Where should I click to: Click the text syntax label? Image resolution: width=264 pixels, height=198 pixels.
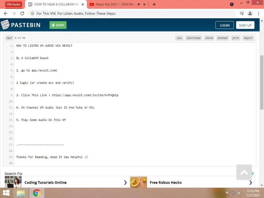click(x=9, y=38)
